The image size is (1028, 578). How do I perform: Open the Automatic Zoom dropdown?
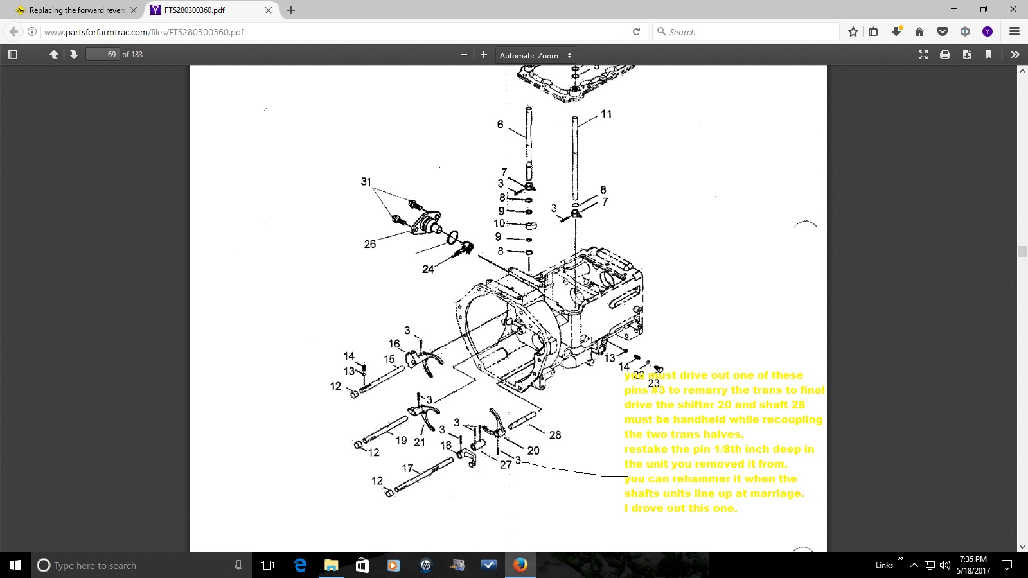click(535, 55)
